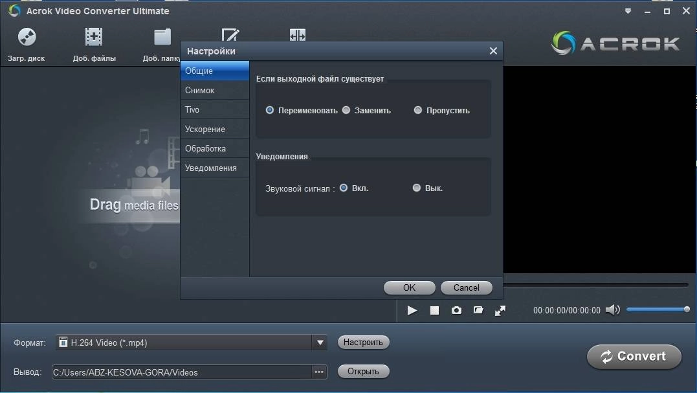Open the Обработка settings tab
697x393 pixels.
click(215, 148)
